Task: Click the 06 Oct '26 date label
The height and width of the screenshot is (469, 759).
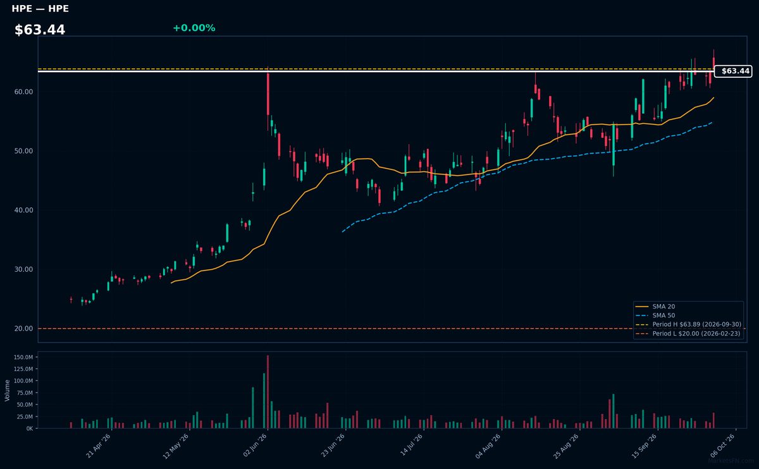Action: coord(721,446)
